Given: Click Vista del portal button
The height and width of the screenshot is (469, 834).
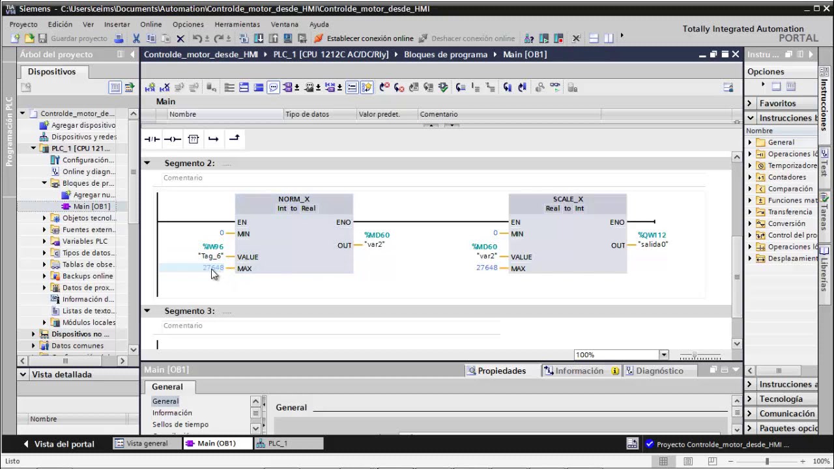Looking at the screenshot, I should pos(59,444).
